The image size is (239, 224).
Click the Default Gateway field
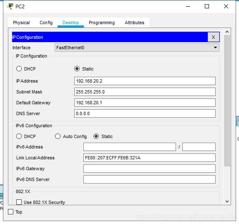145,103
